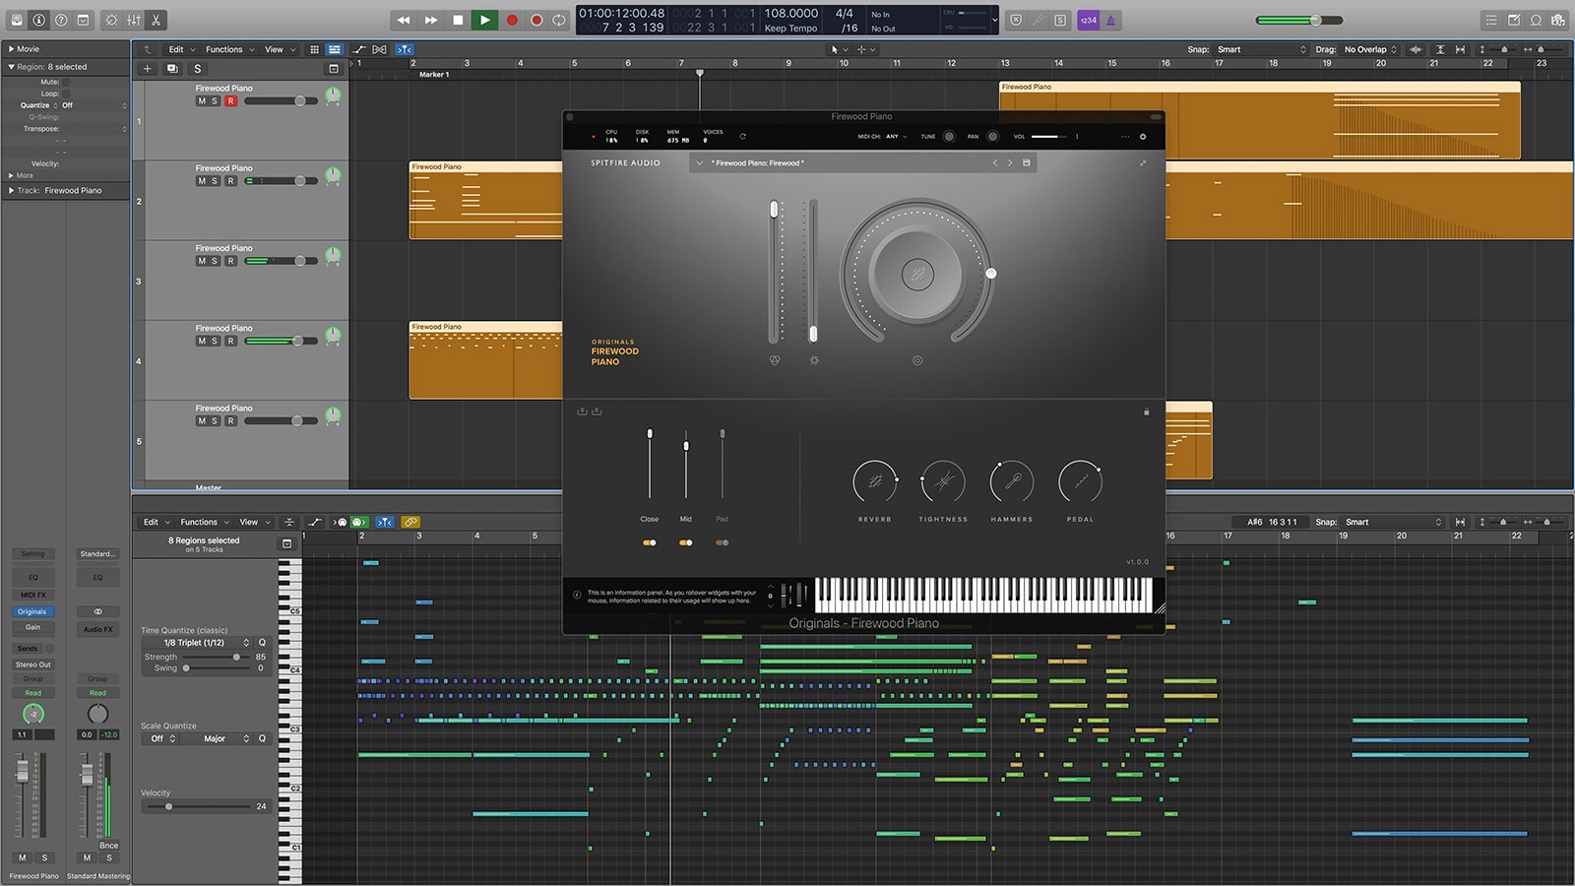Open the Snap Smart dropdown in the tracks area
This screenshot has width=1575, height=886.
click(x=1250, y=49)
